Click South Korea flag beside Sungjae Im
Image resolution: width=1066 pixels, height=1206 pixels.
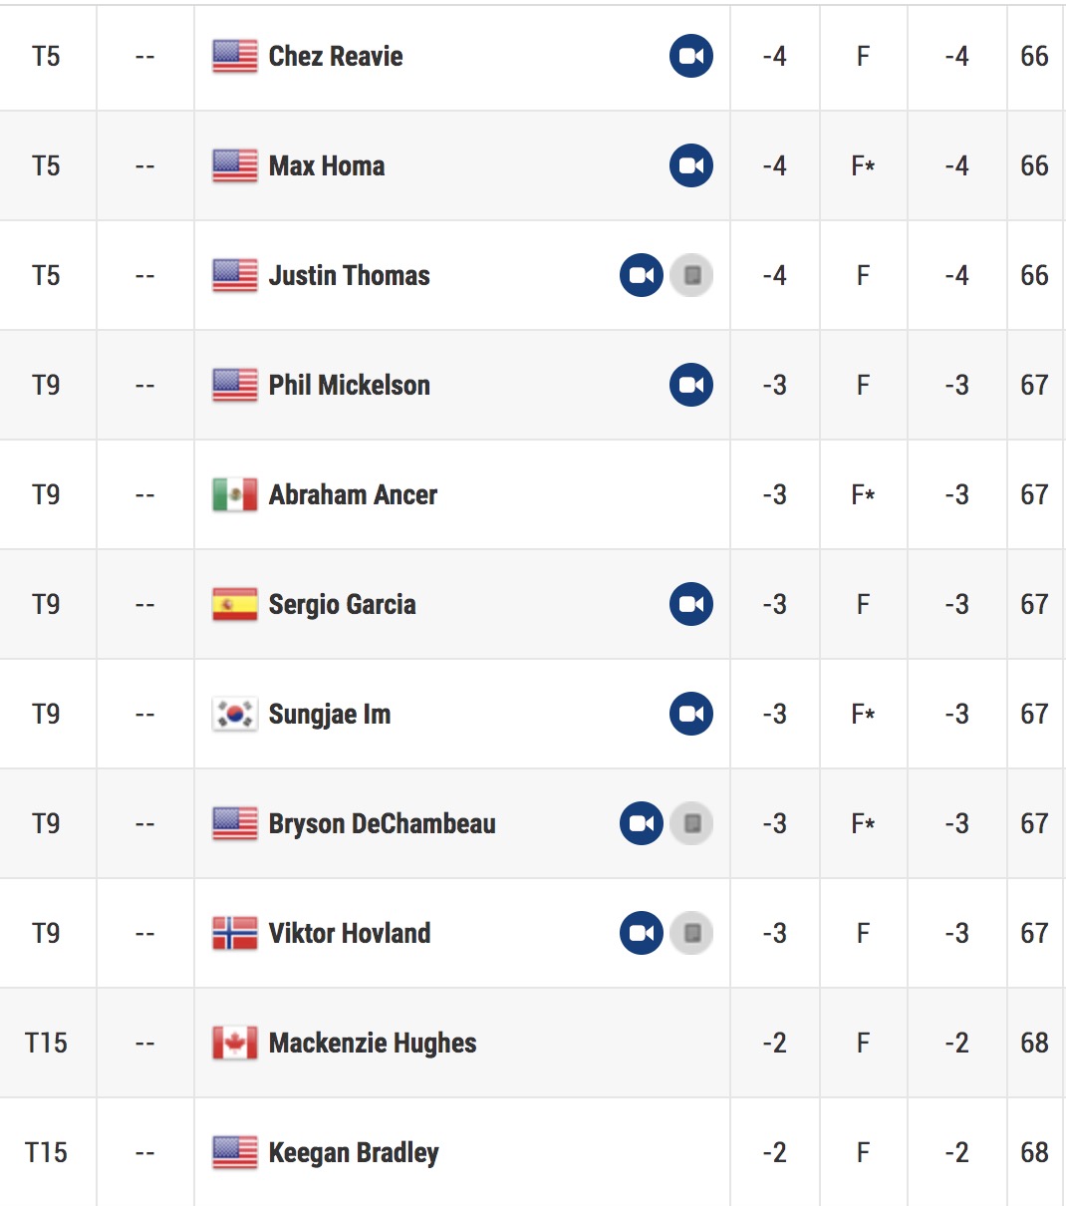pos(235,714)
